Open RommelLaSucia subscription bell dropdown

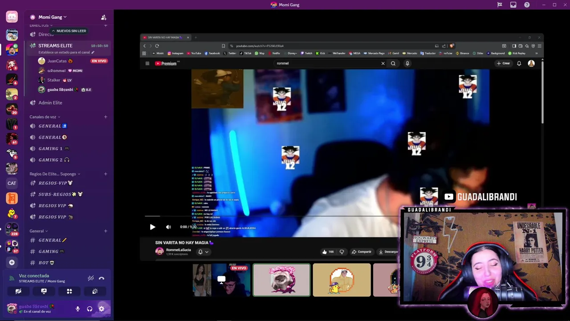pyautogui.click(x=203, y=252)
